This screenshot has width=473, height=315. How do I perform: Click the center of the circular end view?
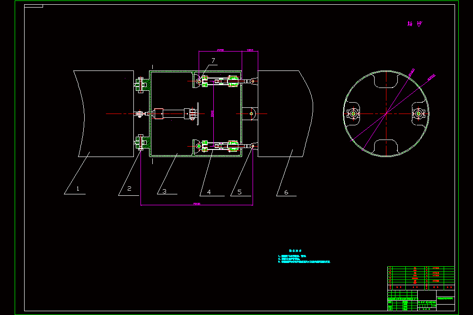[x=386, y=114]
